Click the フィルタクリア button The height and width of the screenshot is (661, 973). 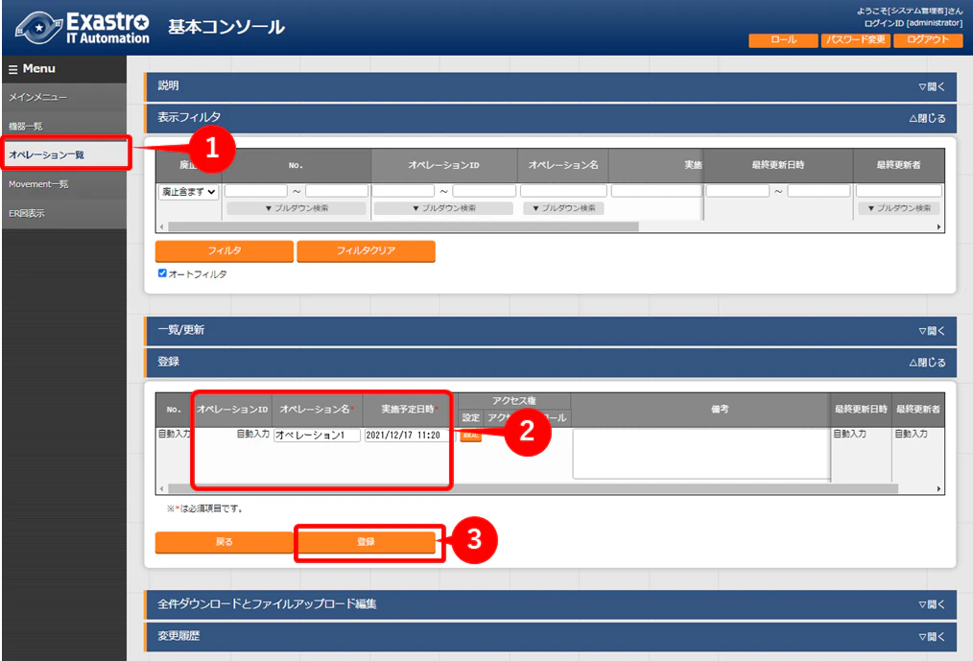[367, 250]
